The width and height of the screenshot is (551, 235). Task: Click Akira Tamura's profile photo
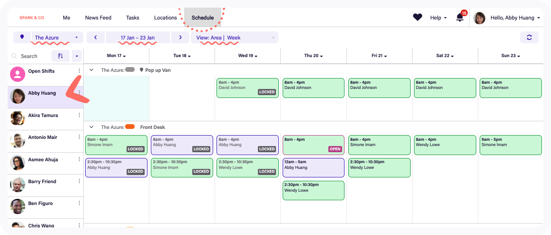pos(17,118)
